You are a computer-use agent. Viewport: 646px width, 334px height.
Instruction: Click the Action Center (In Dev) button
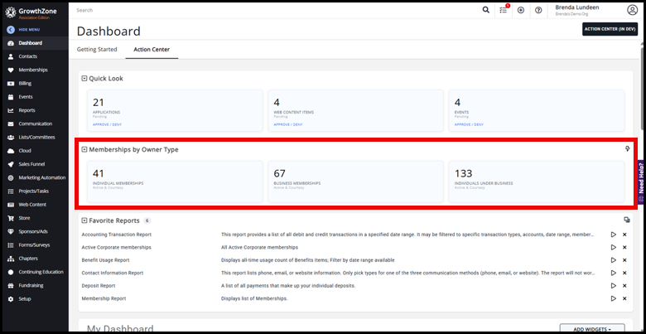tap(610, 29)
